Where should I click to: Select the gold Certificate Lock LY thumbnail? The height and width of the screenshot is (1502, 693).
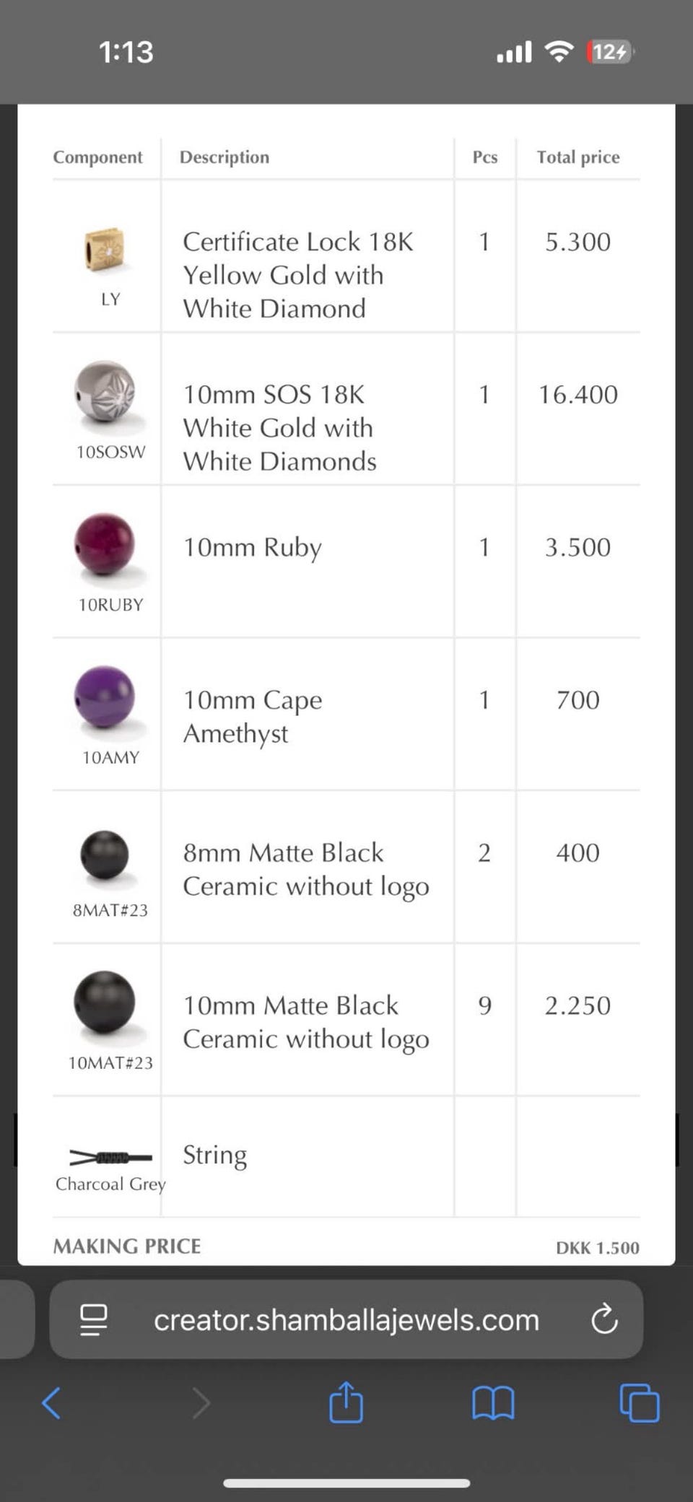[105, 249]
